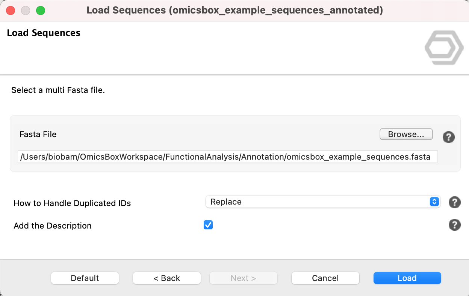Reset settings with the Default button
The image size is (469, 296).
point(85,278)
